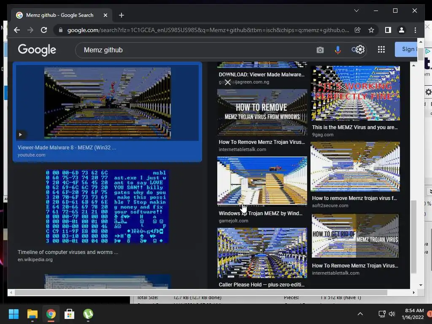
Task: Click the up arrow of related images scrollbar
Action: [413, 65]
